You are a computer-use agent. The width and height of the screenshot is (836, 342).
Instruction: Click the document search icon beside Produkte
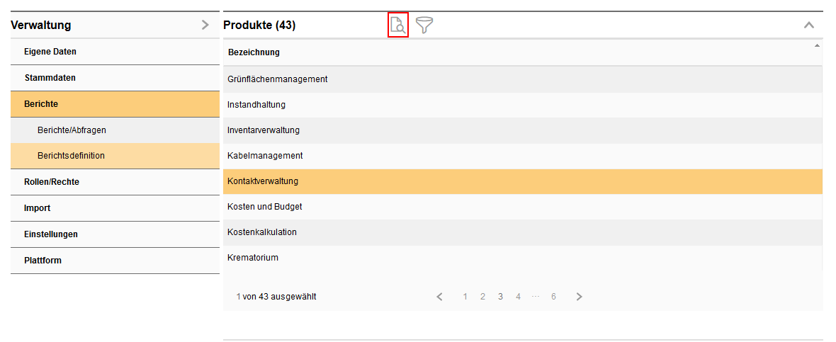click(398, 26)
